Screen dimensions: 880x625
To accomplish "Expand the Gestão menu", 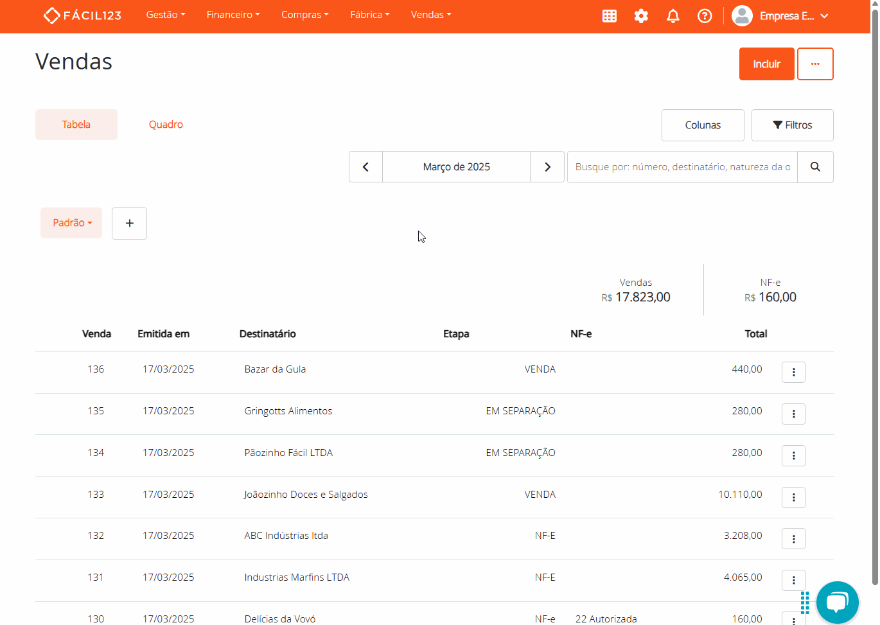I will tap(165, 14).
